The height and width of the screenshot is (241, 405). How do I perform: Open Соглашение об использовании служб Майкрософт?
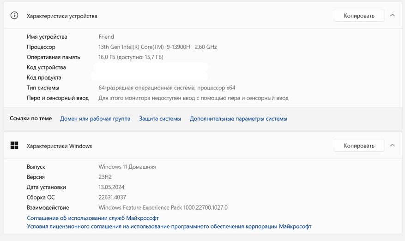[93, 218]
